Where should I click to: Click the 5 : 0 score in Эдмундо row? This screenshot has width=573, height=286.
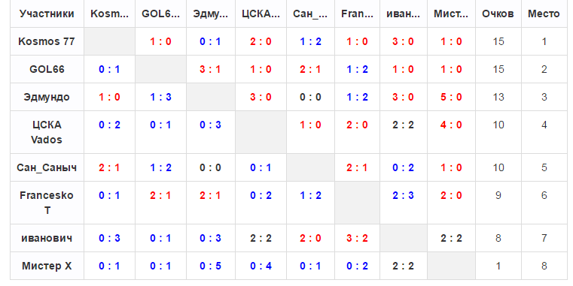[451, 98]
